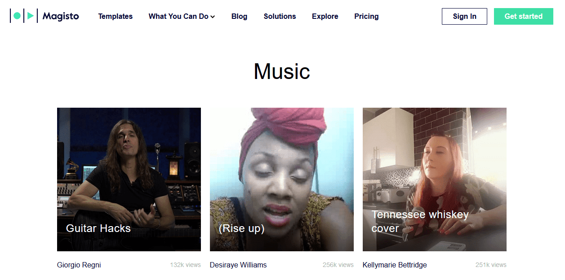Open the Templates menu item

pyautogui.click(x=116, y=16)
